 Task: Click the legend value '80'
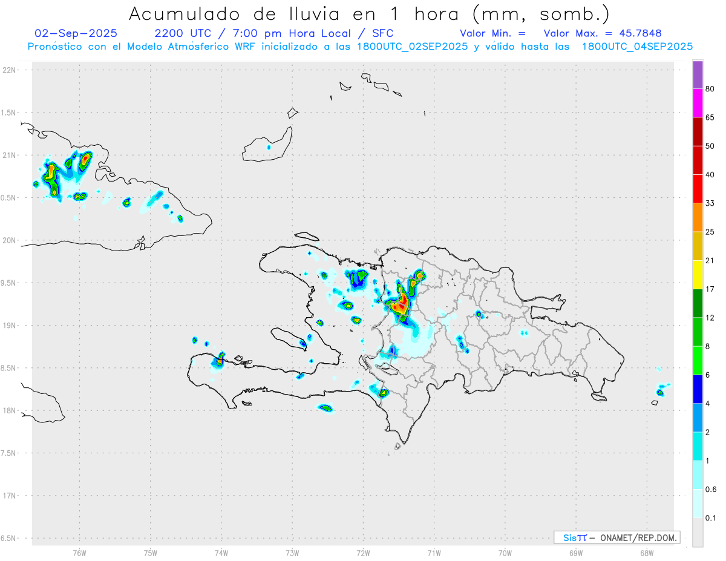[710, 89]
